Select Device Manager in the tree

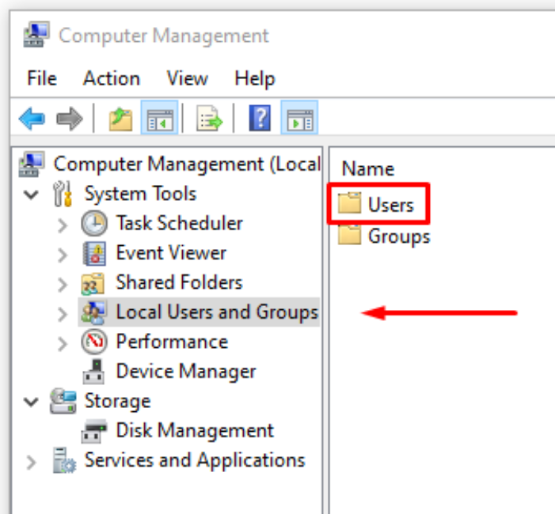click(185, 371)
